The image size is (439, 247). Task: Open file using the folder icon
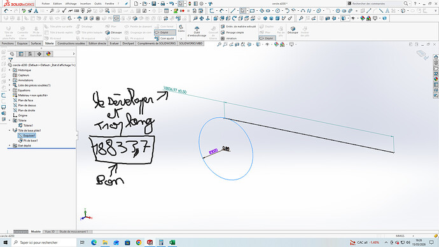pos(145,4)
